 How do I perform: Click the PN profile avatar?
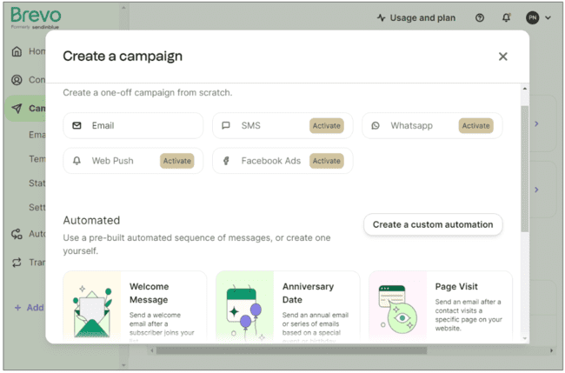click(x=533, y=17)
